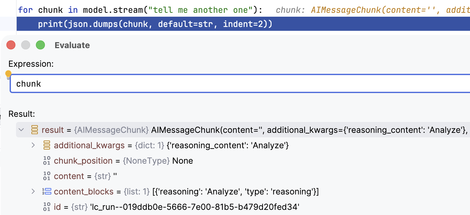Select the additional_kwargs reasoning_content value text
Viewport: 470px width, 215px height.
[228, 145]
